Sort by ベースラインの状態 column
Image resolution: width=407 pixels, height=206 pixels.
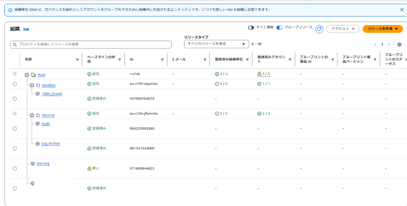click(120, 59)
